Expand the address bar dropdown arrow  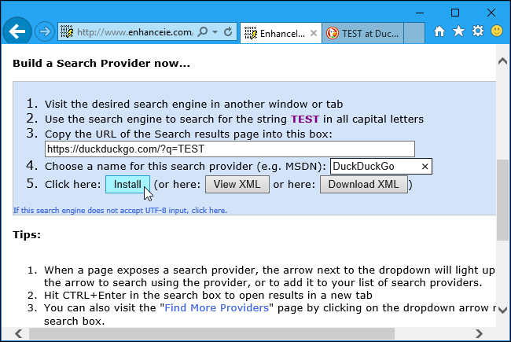[215, 32]
